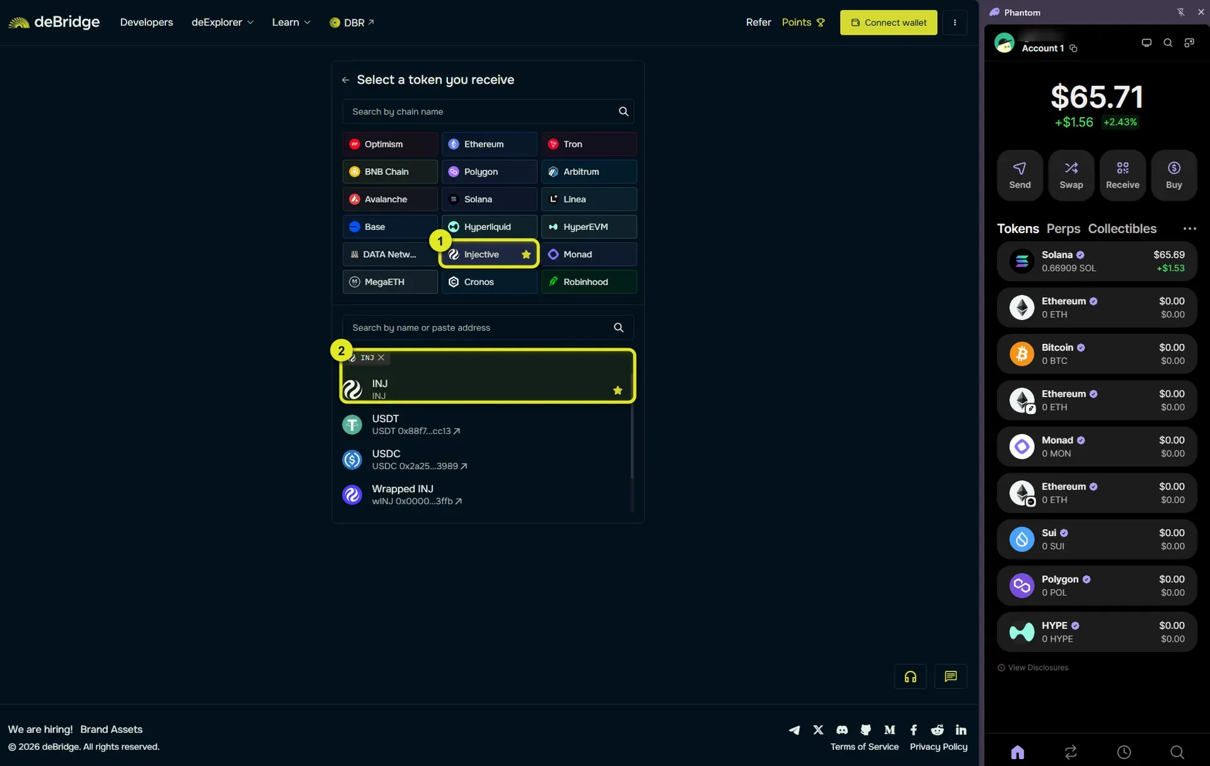Switch to the Collectibles tab in Phantom
The height and width of the screenshot is (766, 1210).
tap(1122, 229)
